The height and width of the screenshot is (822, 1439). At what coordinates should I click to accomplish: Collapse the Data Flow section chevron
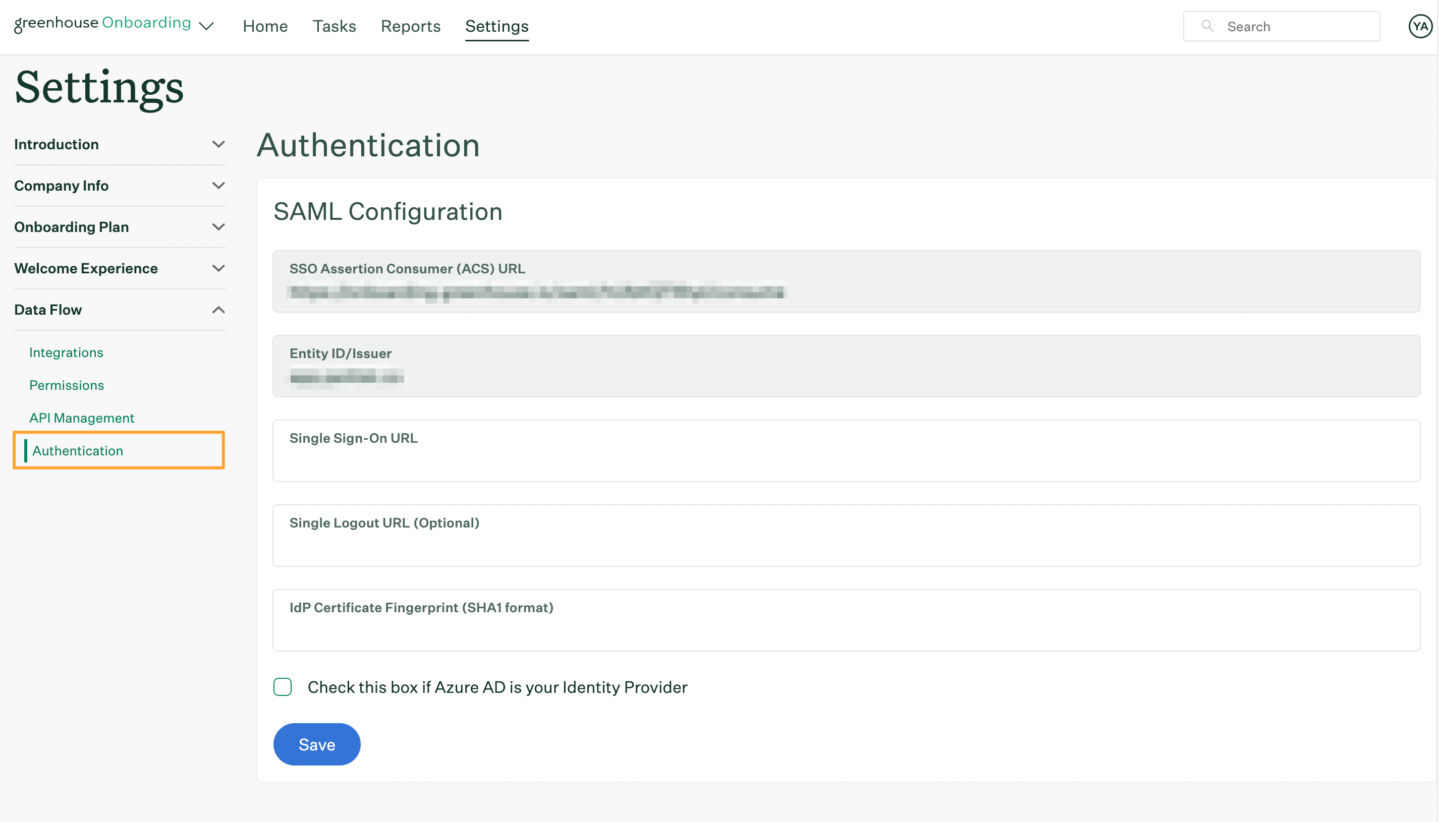(x=218, y=309)
